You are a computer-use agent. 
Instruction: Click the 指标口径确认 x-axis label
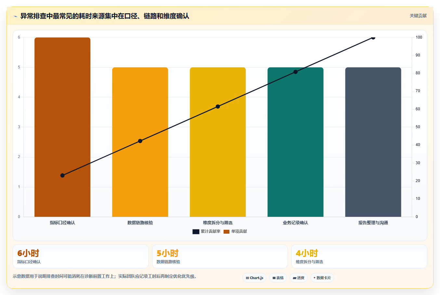(62, 223)
